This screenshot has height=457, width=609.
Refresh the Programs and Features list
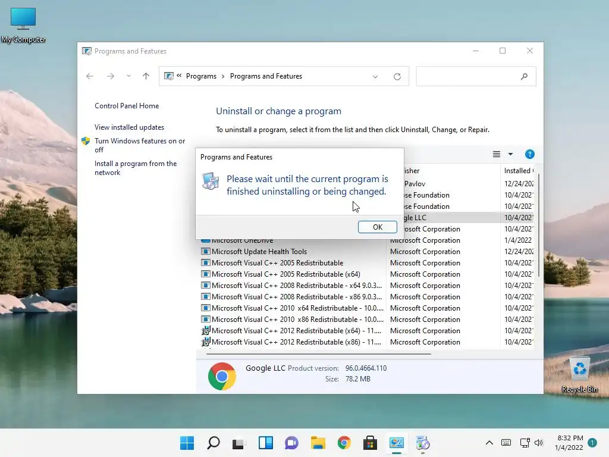(397, 77)
